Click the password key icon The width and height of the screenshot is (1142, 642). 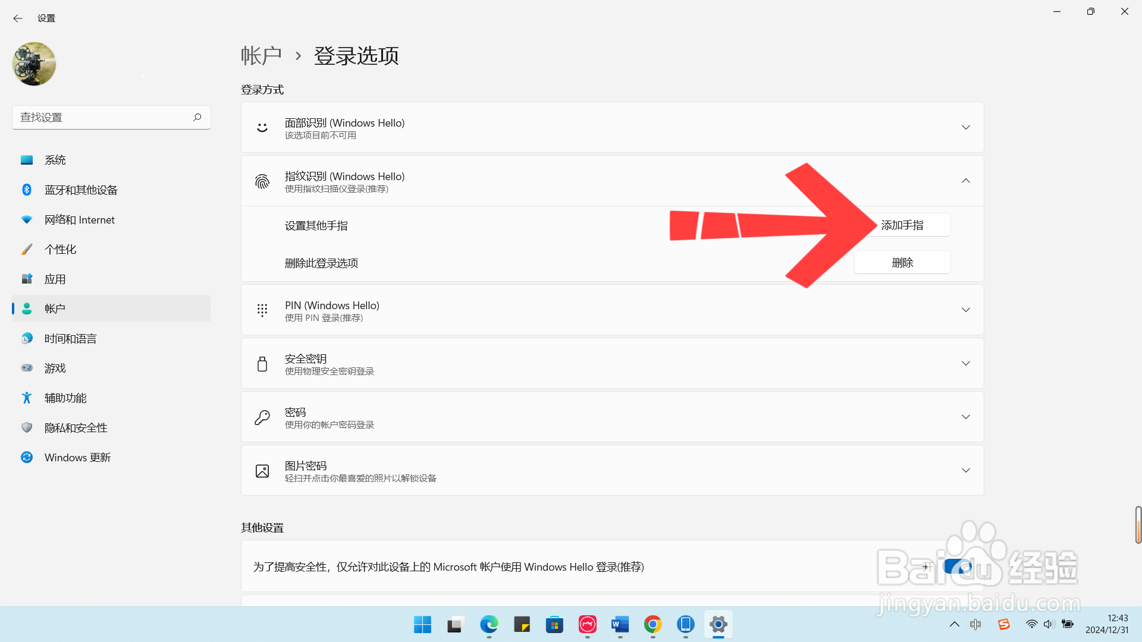tap(262, 417)
